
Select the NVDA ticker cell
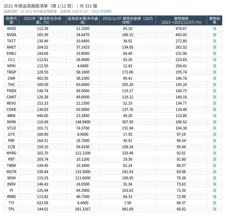point(12,35)
